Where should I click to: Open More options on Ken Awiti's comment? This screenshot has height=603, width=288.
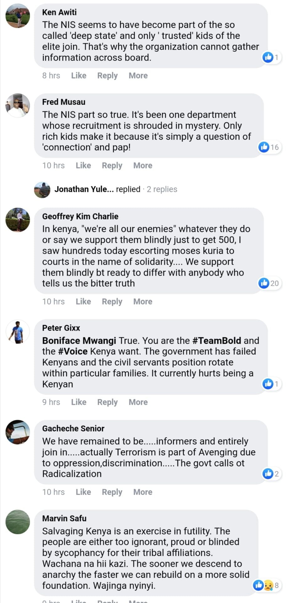138,76
